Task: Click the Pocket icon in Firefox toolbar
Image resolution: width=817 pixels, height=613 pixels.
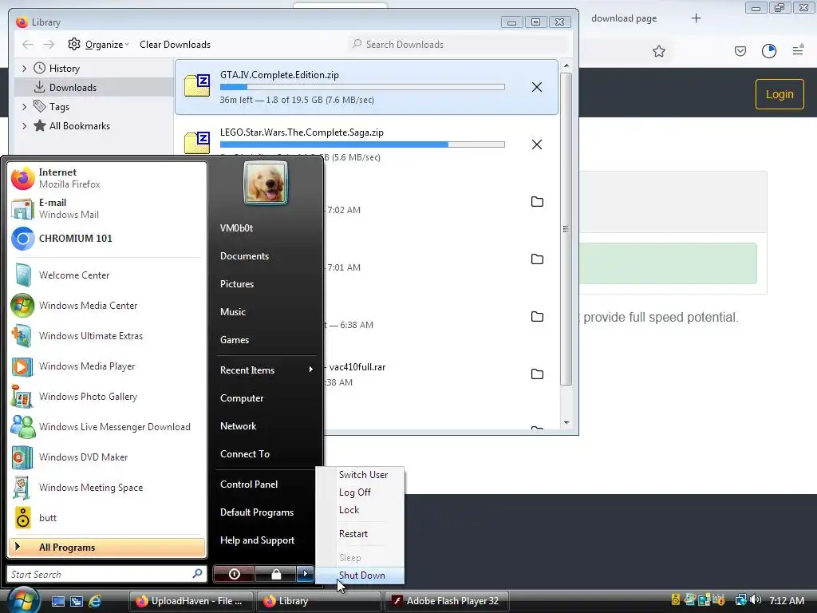Action: coord(740,51)
